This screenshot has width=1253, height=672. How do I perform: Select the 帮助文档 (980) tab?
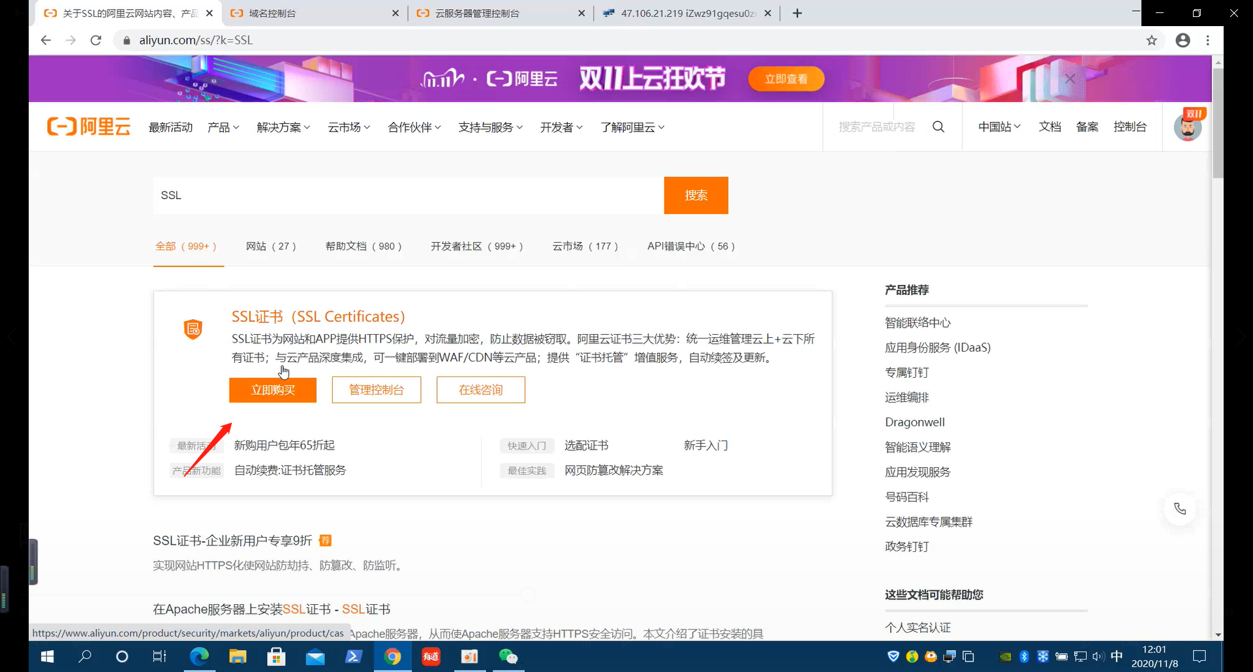coord(364,246)
